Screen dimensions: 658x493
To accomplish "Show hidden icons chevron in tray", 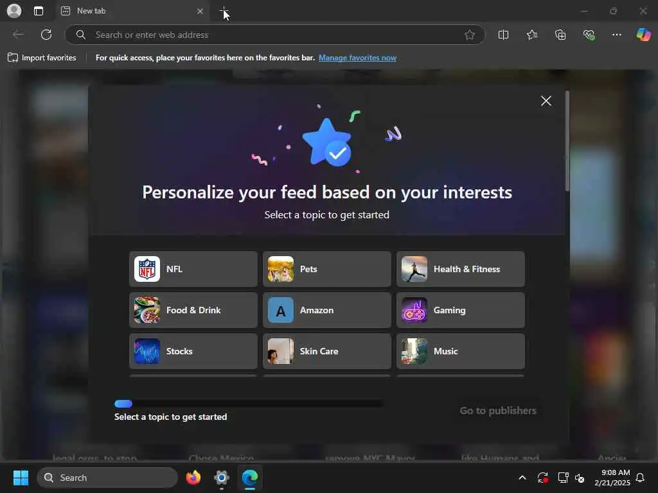I will [522, 478].
